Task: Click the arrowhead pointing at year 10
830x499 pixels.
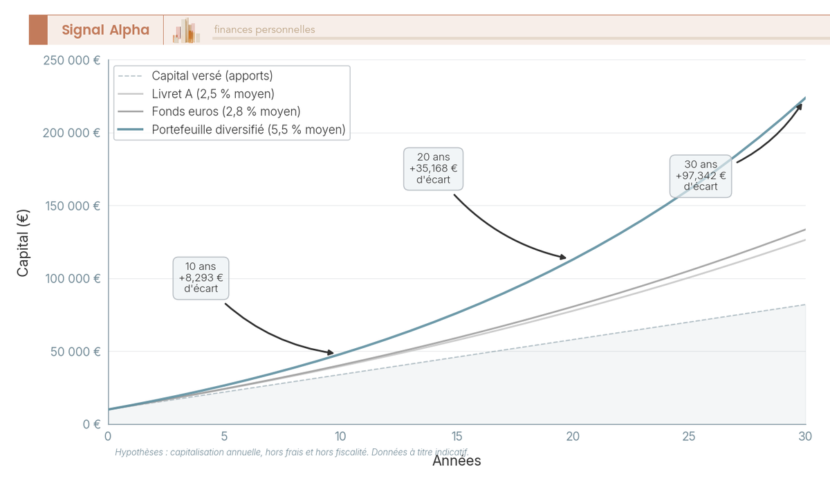Action: pyautogui.click(x=331, y=353)
